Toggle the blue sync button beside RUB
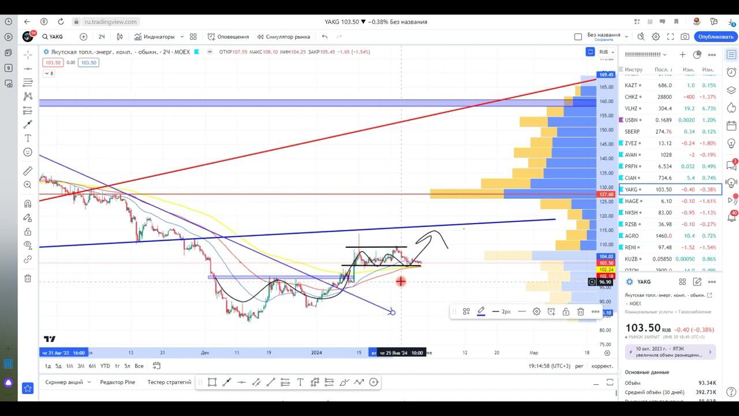The width and height of the screenshot is (739, 416). 590,52
